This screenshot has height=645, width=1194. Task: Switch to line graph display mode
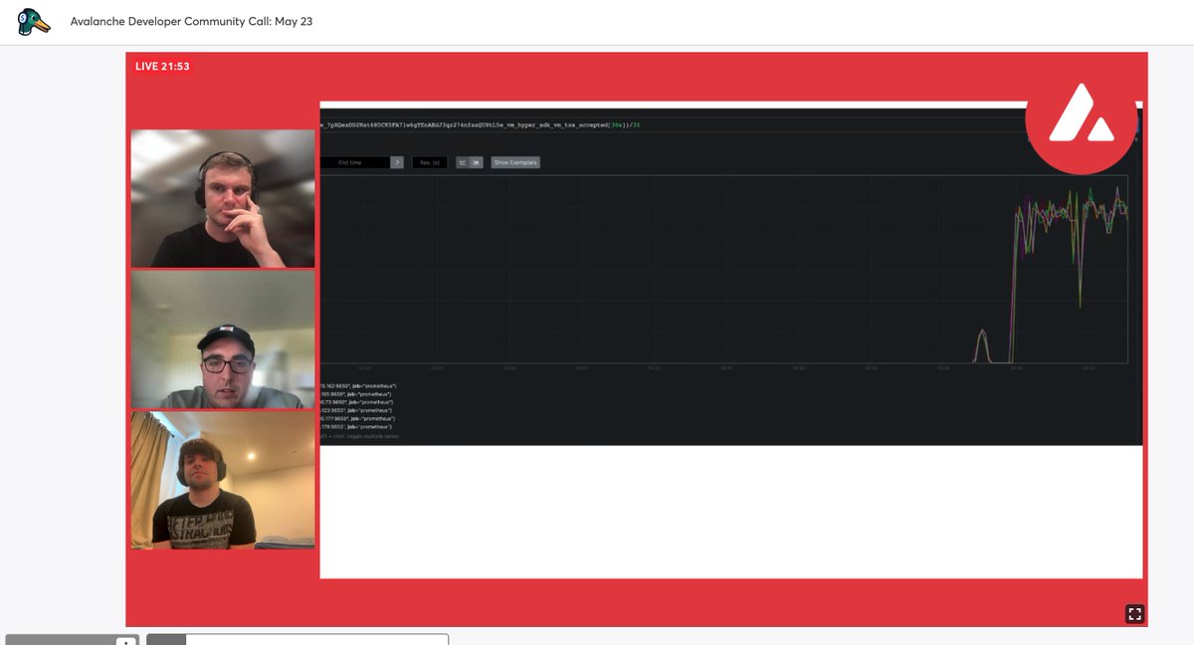point(463,162)
